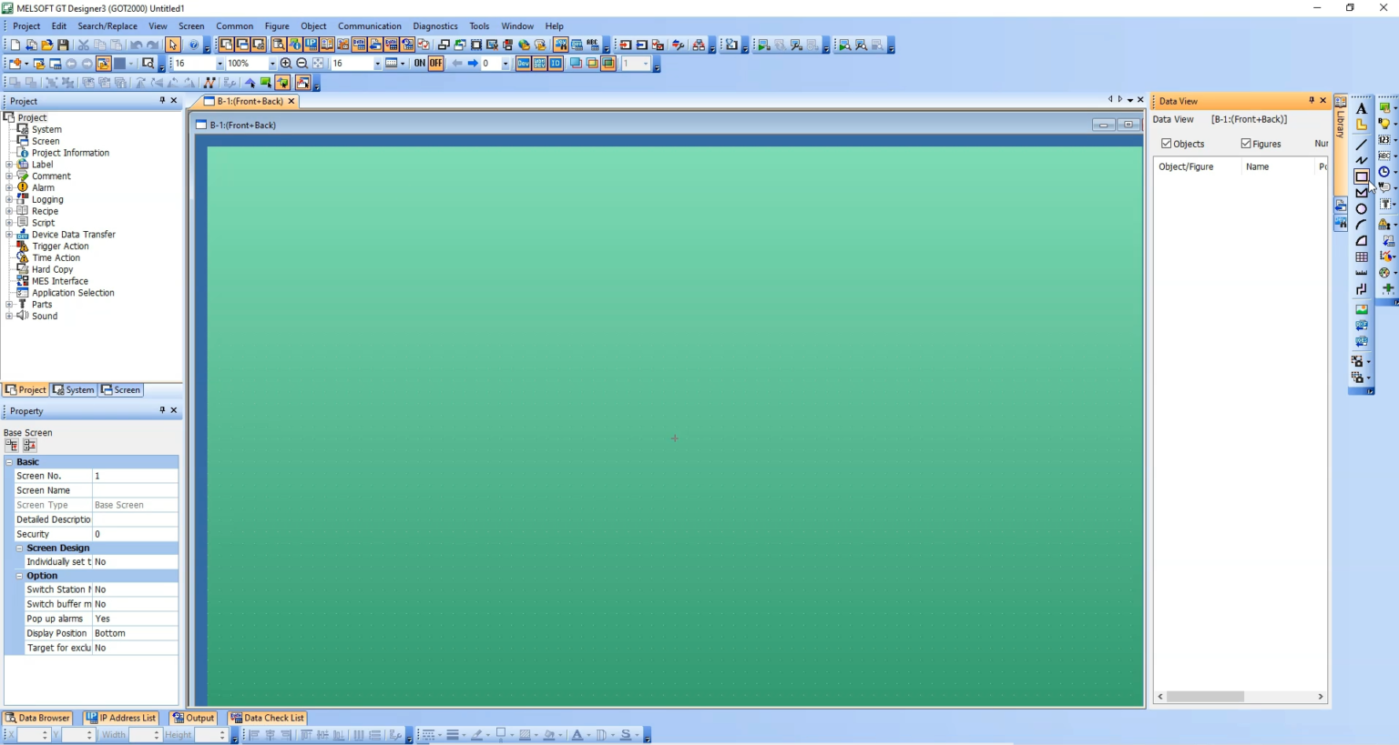Viewport: 1399px width, 745px height.
Task: Open the Data Browser panel
Action: pos(38,718)
